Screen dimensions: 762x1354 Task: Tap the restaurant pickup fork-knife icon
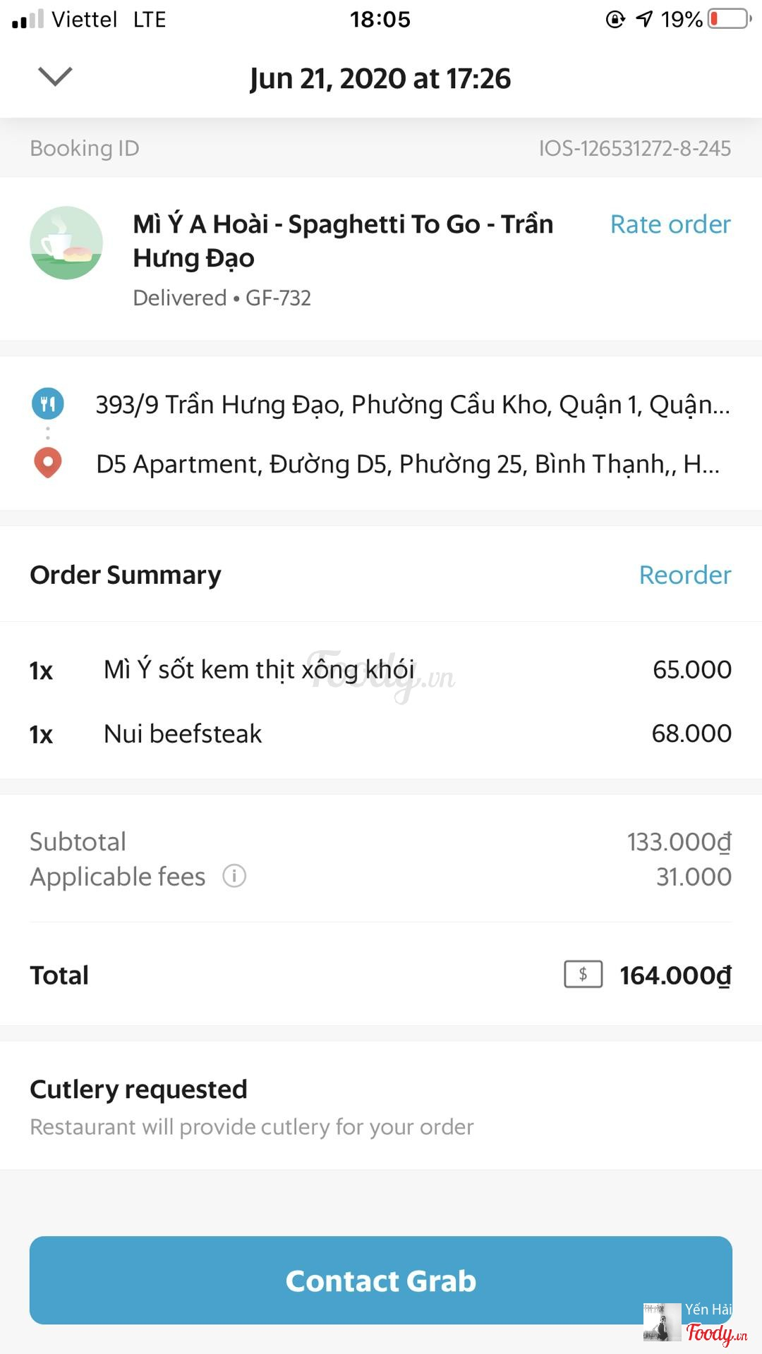click(x=48, y=404)
